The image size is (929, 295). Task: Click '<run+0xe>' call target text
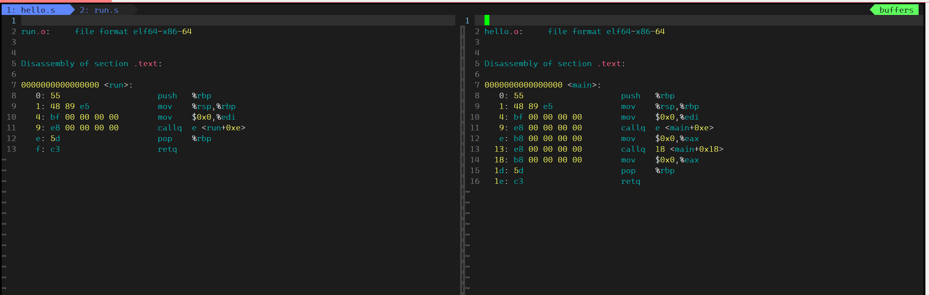(x=223, y=128)
